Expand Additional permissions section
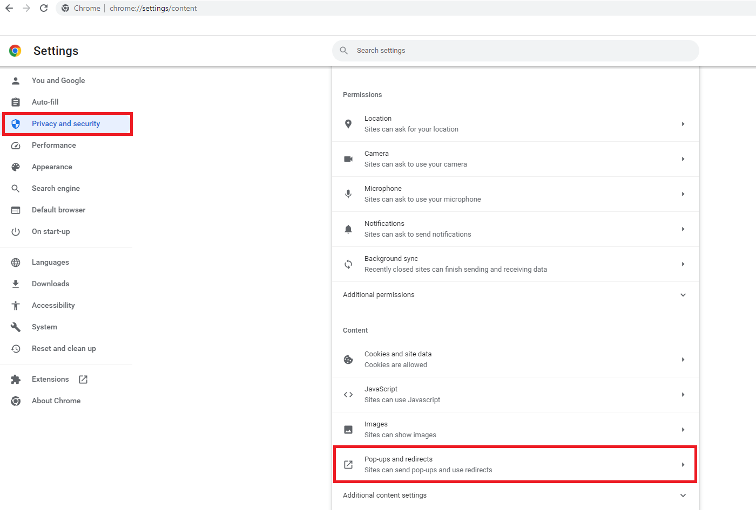The width and height of the screenshot is (756, 510). pos(683,295)
